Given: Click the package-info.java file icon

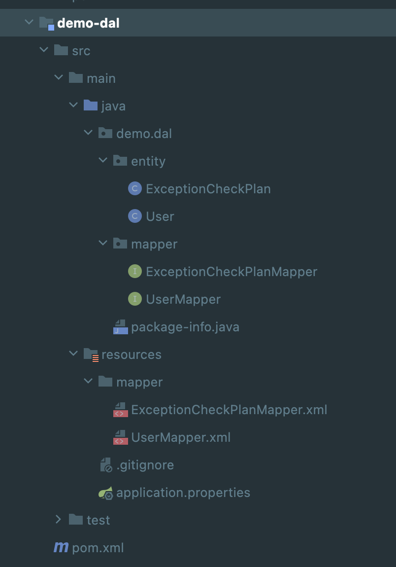Looking at the screenshot, I should point(120,326).
